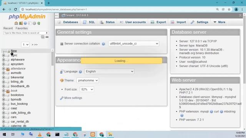Click the help icon after curl extension
Screen dimensions: 246x138
[221, 112]
